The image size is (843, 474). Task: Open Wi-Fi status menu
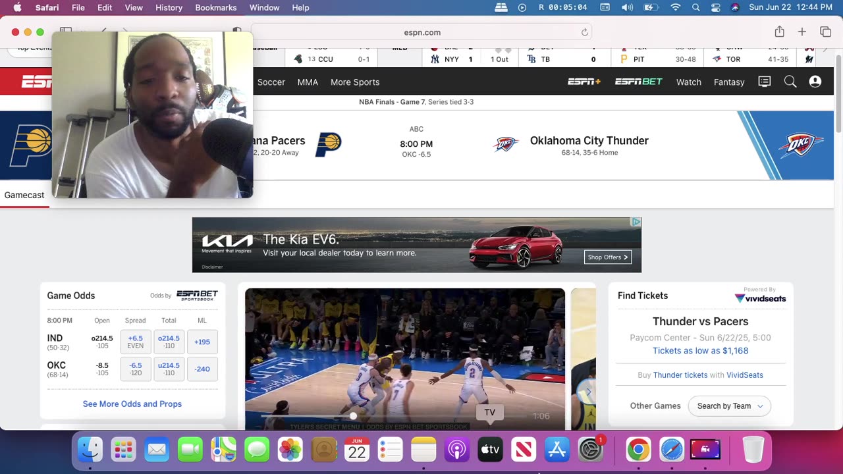(x=675, y=7)
